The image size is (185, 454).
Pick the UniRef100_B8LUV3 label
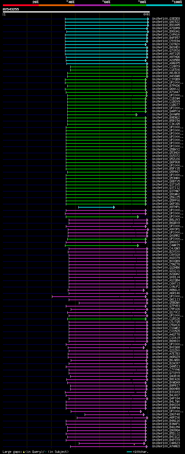(x=166, y=220)
